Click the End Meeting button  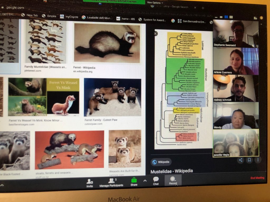[x=257, y=178]
